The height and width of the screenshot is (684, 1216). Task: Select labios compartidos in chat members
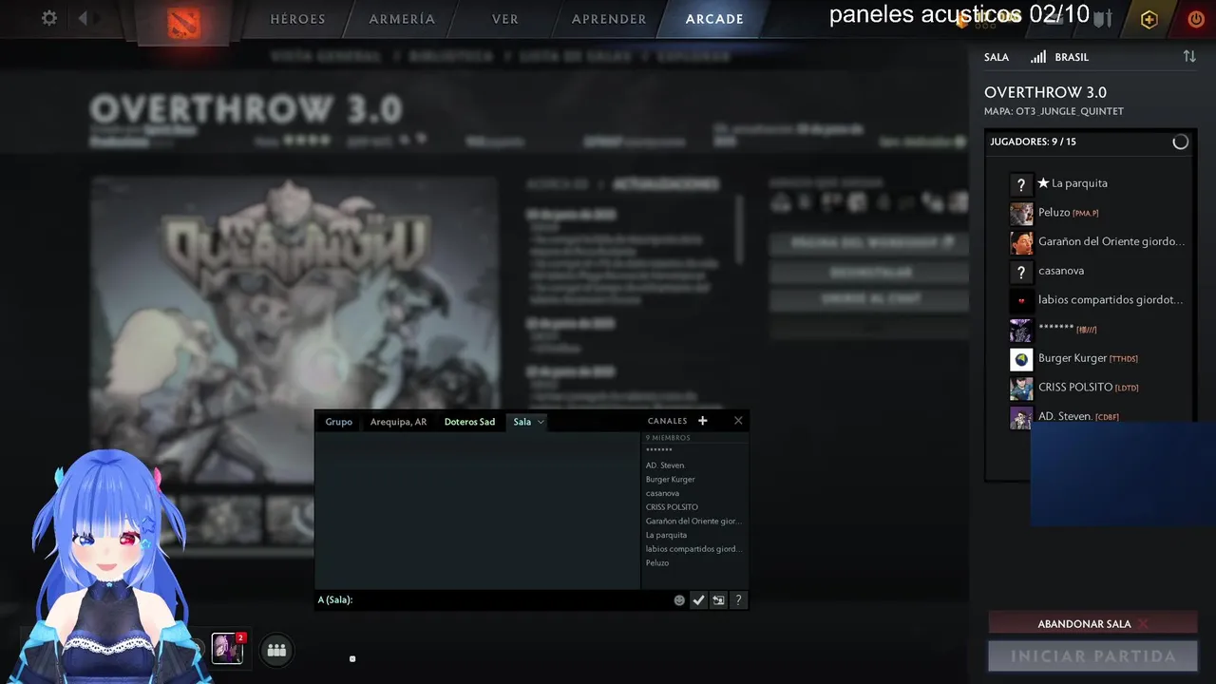click(x=693, y=549)
